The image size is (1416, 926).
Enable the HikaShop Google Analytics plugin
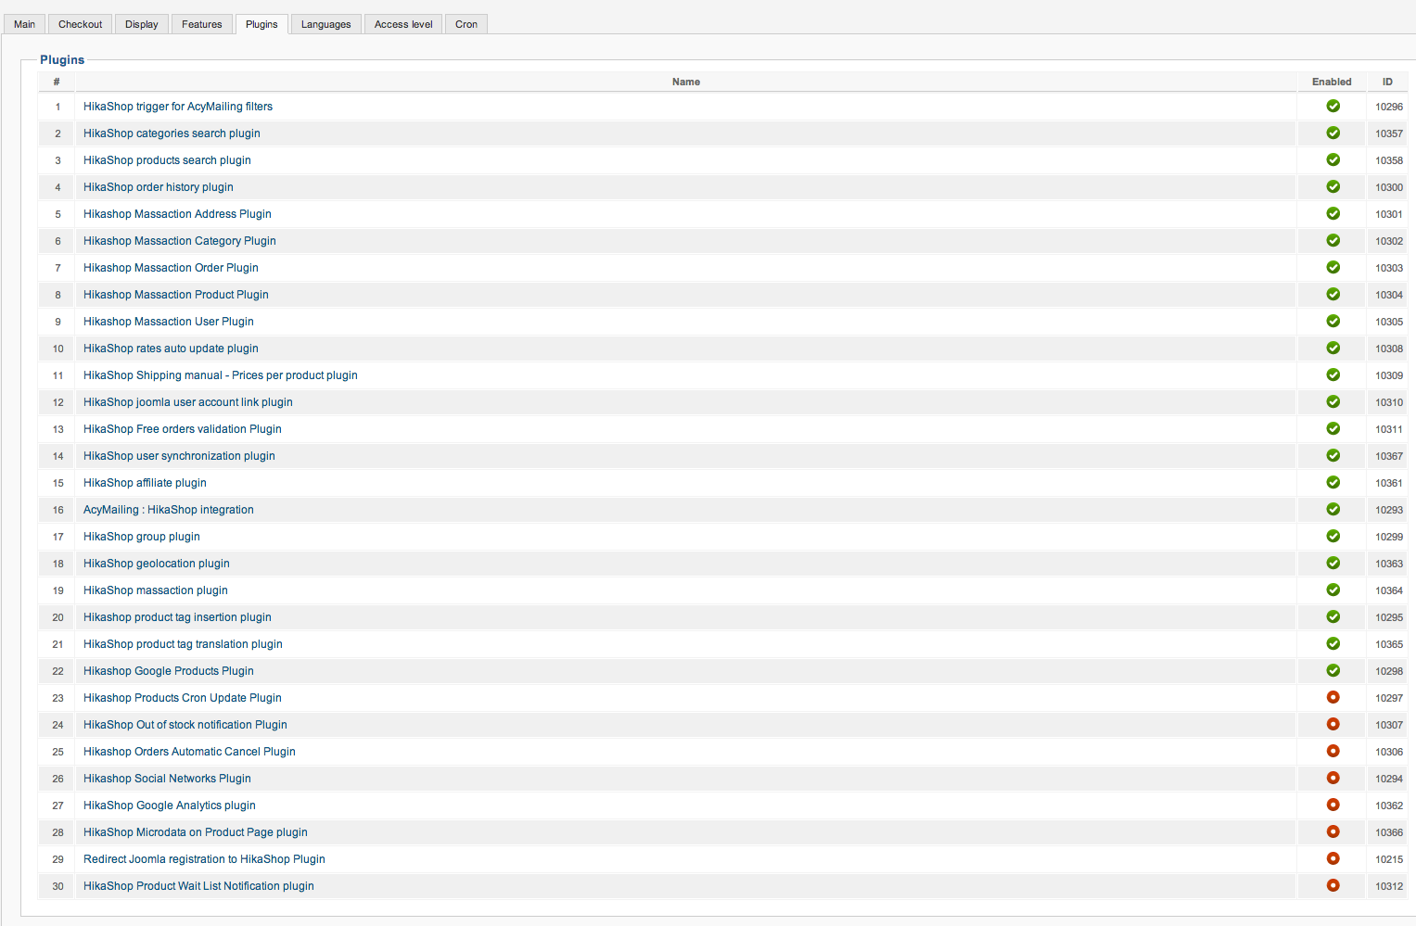click(x=1333, y=805)
